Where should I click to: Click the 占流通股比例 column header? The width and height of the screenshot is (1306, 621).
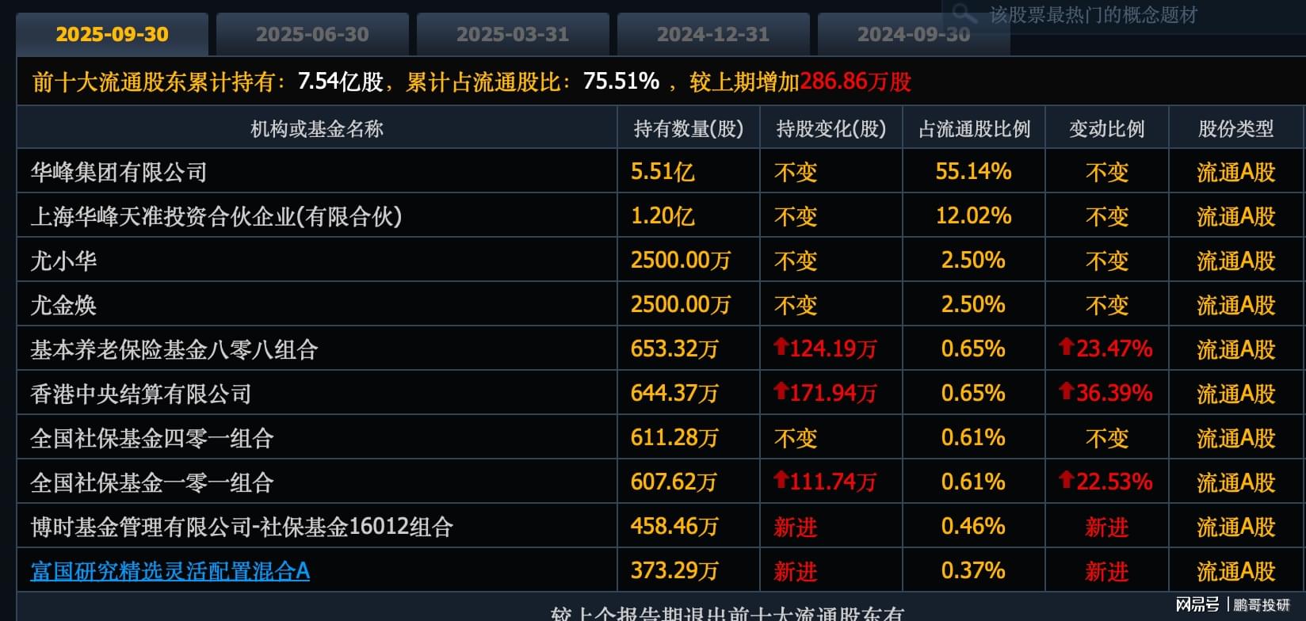point(974,129)
